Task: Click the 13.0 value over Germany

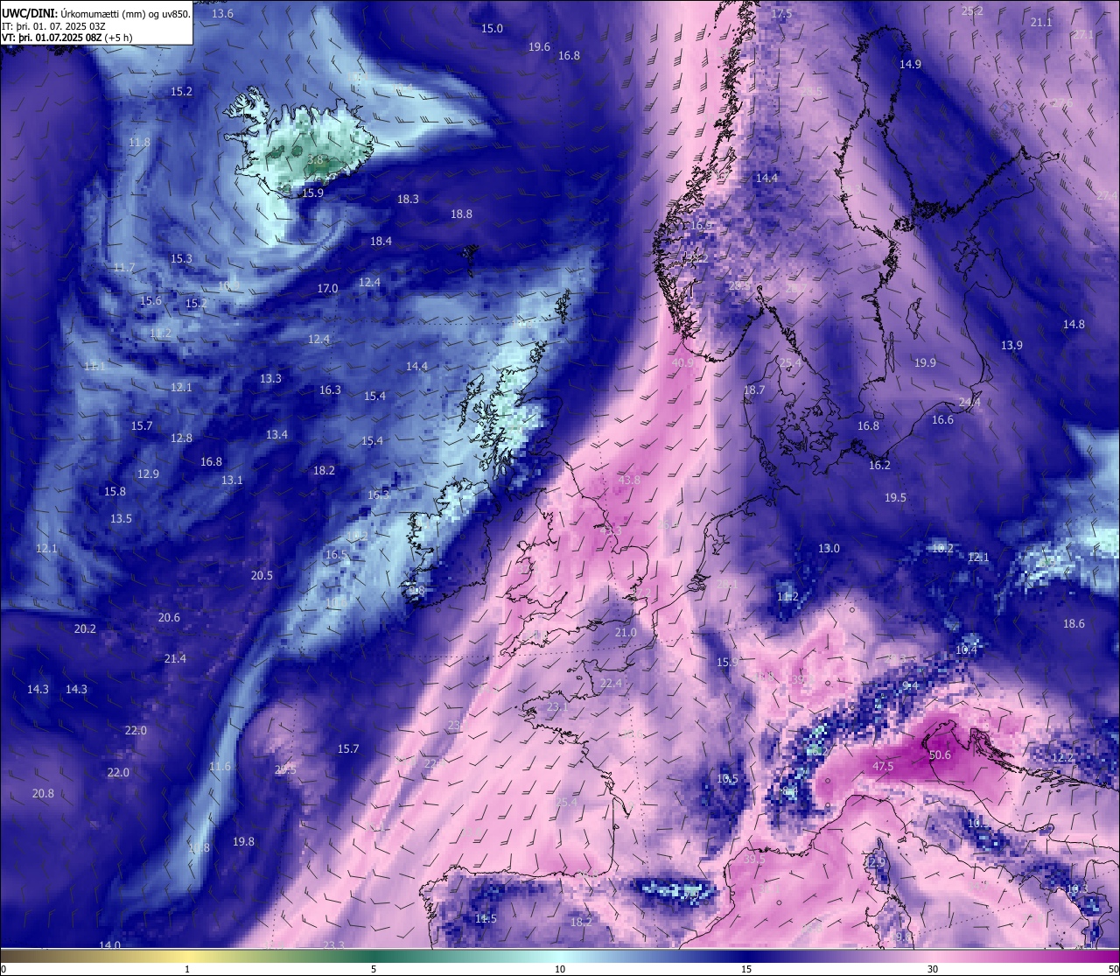Action: point(829,548)
